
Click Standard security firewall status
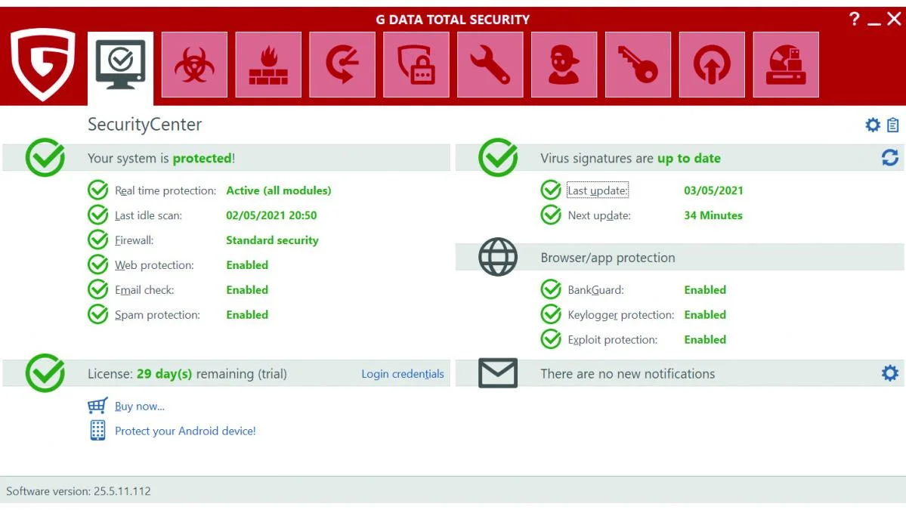(x=272, y=240)
